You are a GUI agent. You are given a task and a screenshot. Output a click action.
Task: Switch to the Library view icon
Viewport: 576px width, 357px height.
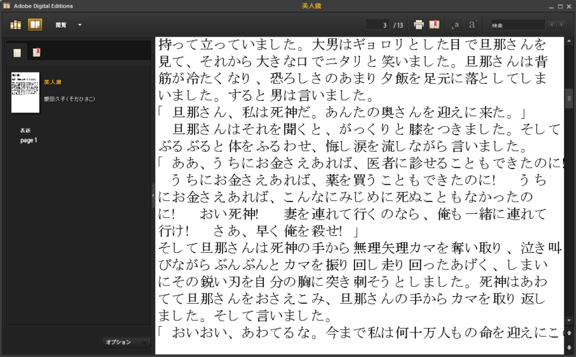[x=16, y=25]
